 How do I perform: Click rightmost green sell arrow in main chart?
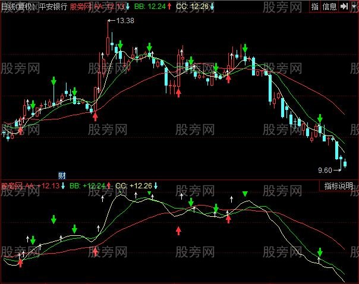click(x=320, y=118)
